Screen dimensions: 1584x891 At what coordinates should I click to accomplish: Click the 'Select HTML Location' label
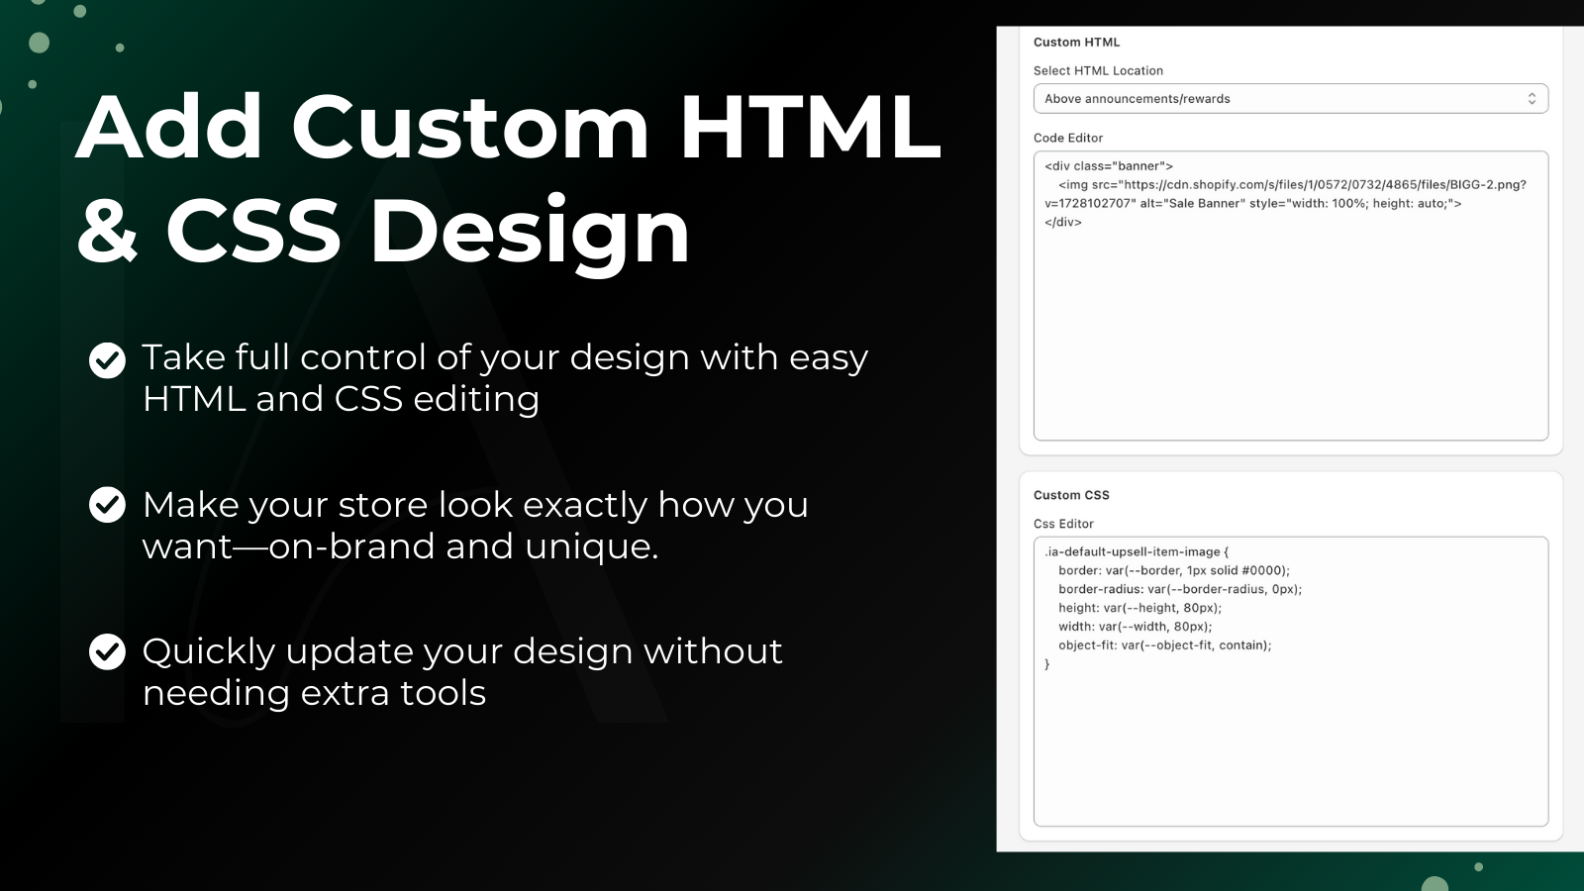(x=1098, y=70)
